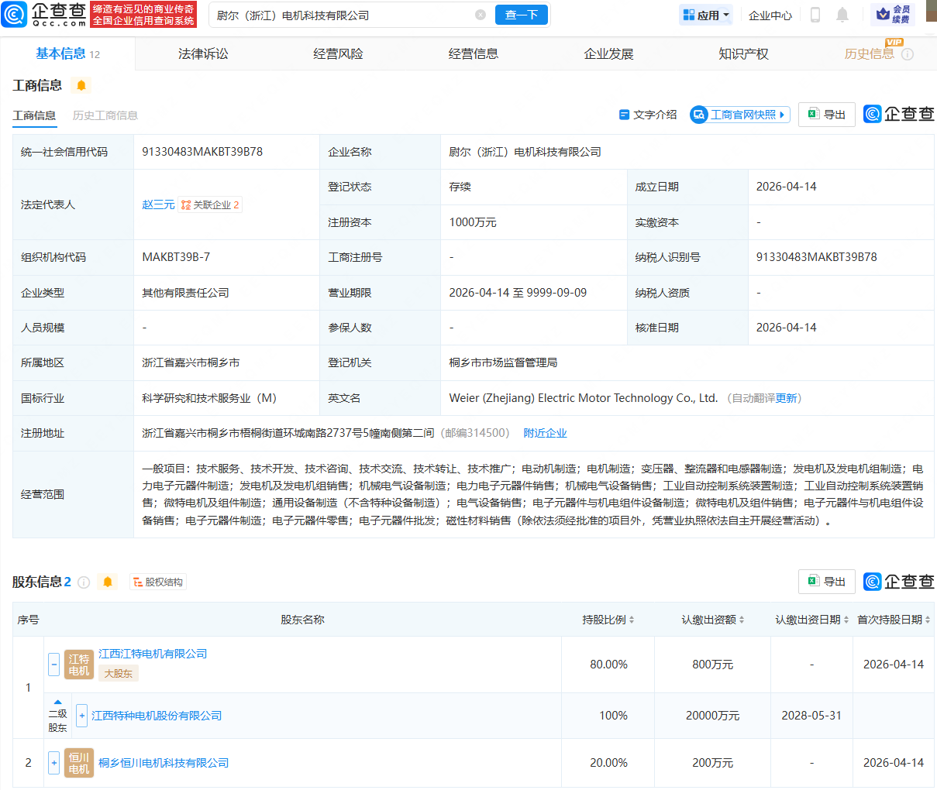
Task: Open the 应用 apps panel
Action: point(704,15)
